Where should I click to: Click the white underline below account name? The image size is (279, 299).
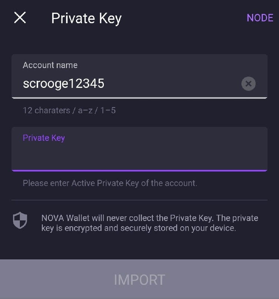139,98
